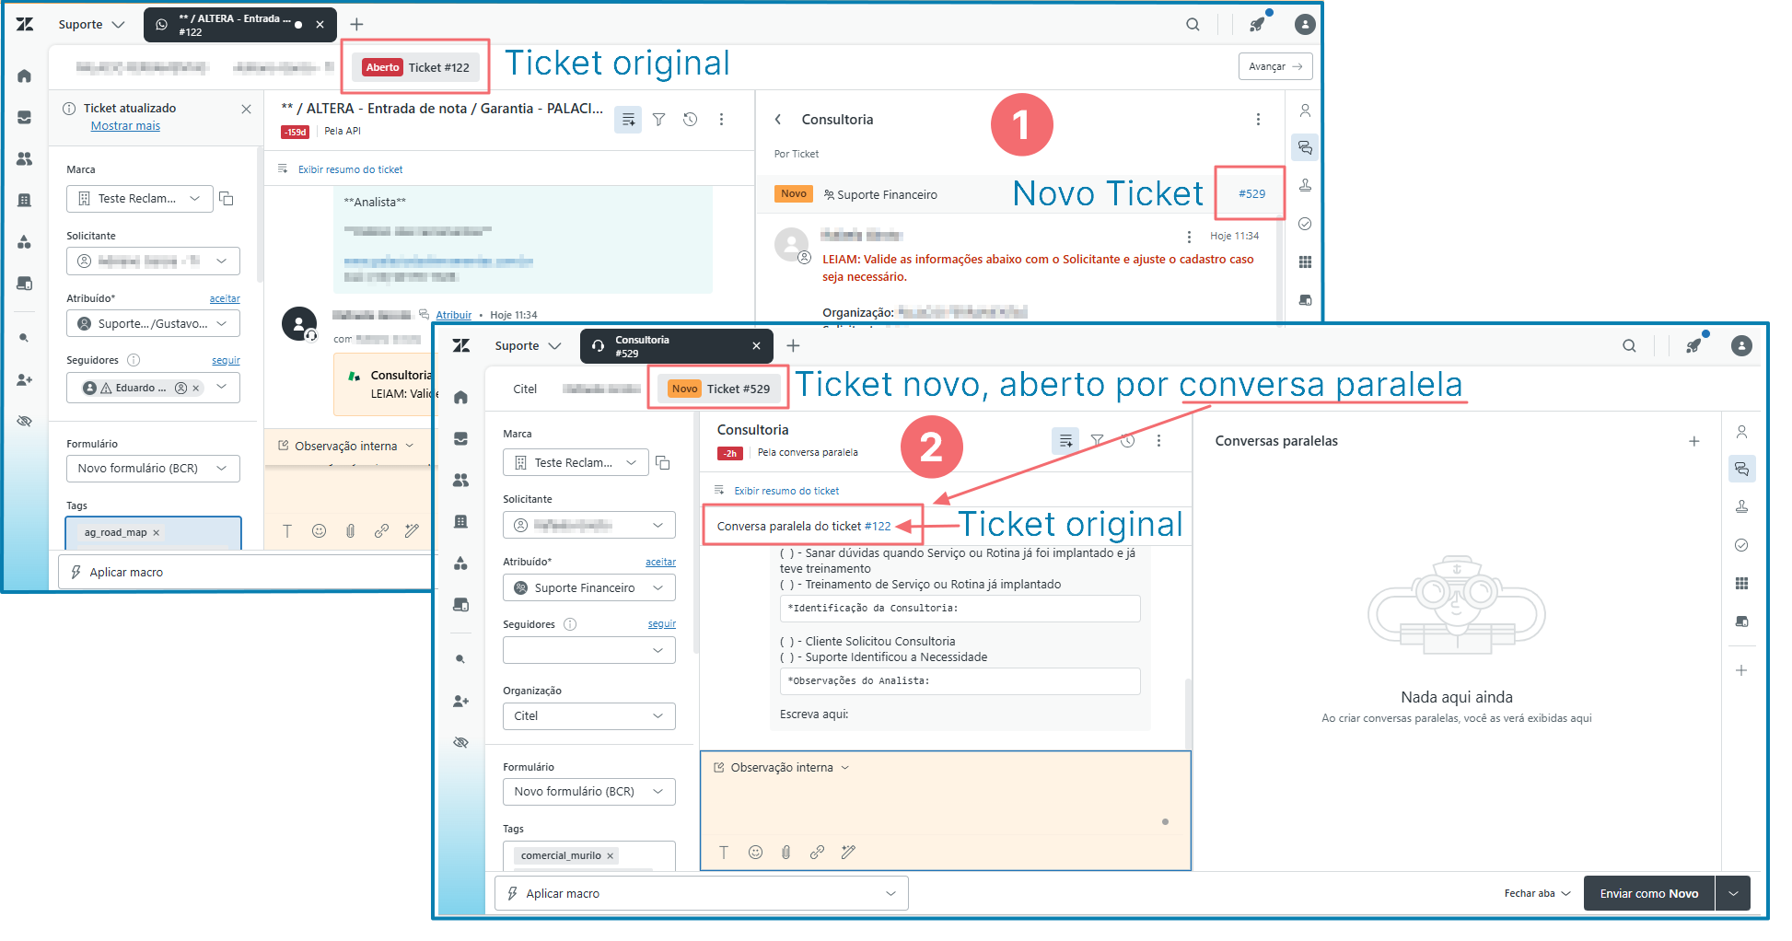Click the filter icon in the ticket #529 conversation header
The image size is (1792, 941).
(x=1097, y=440)
